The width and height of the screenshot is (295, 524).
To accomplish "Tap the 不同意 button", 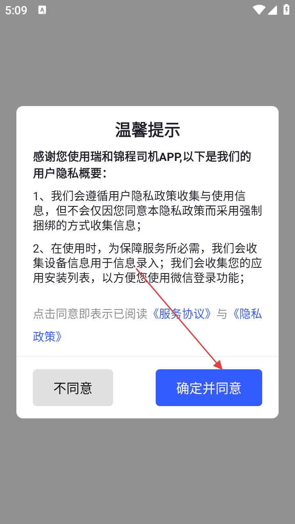I will [73, 388].
